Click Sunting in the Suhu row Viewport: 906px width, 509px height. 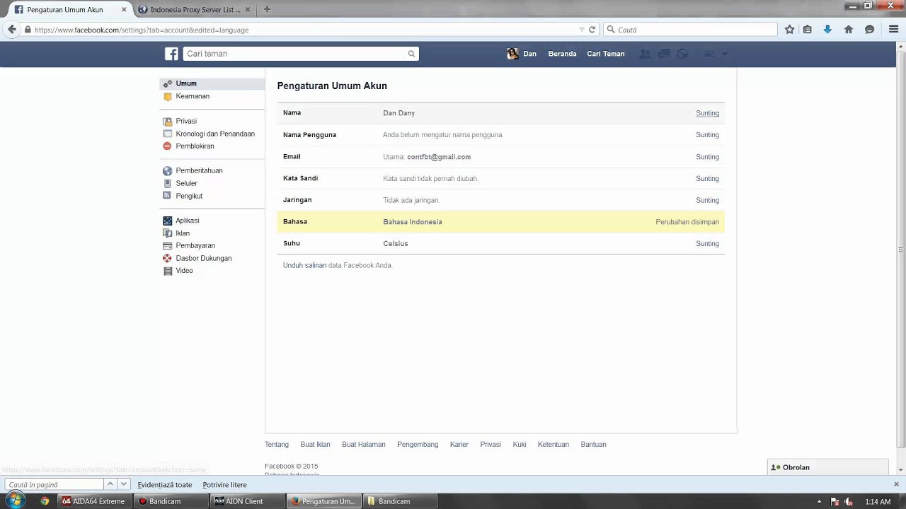[x=707, y=244]
